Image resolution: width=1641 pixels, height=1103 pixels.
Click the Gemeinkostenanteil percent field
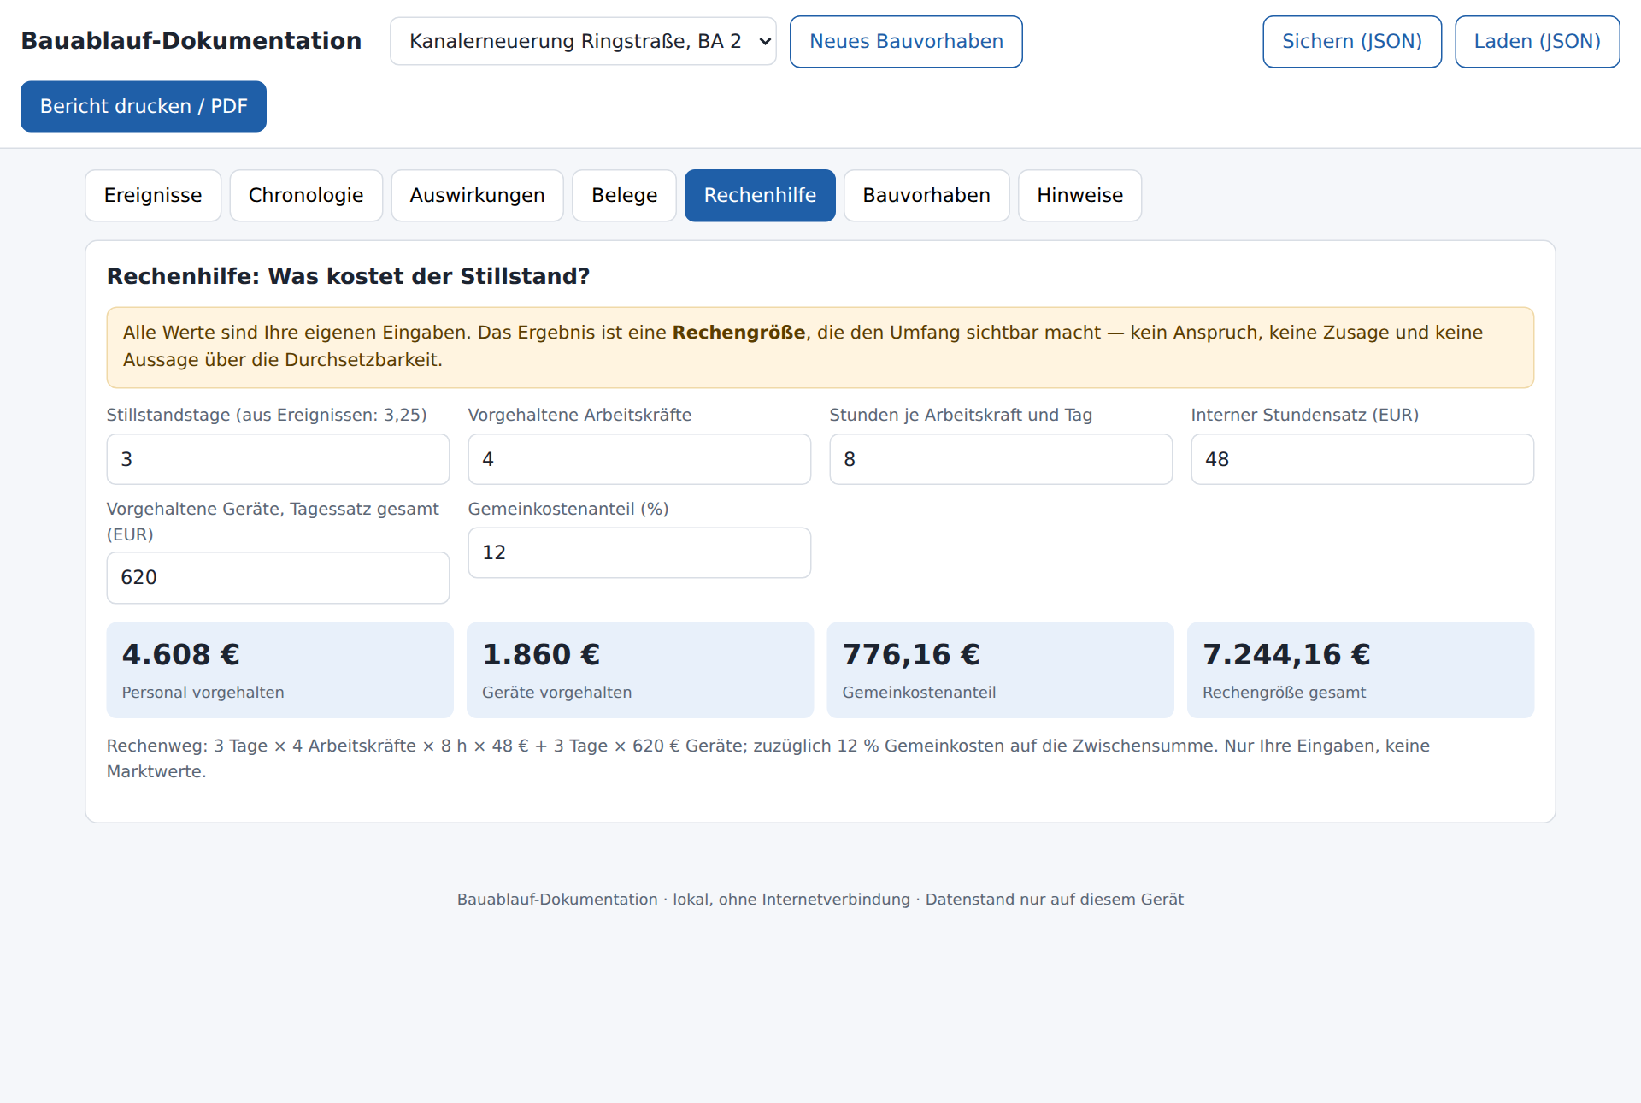point(639,552)
